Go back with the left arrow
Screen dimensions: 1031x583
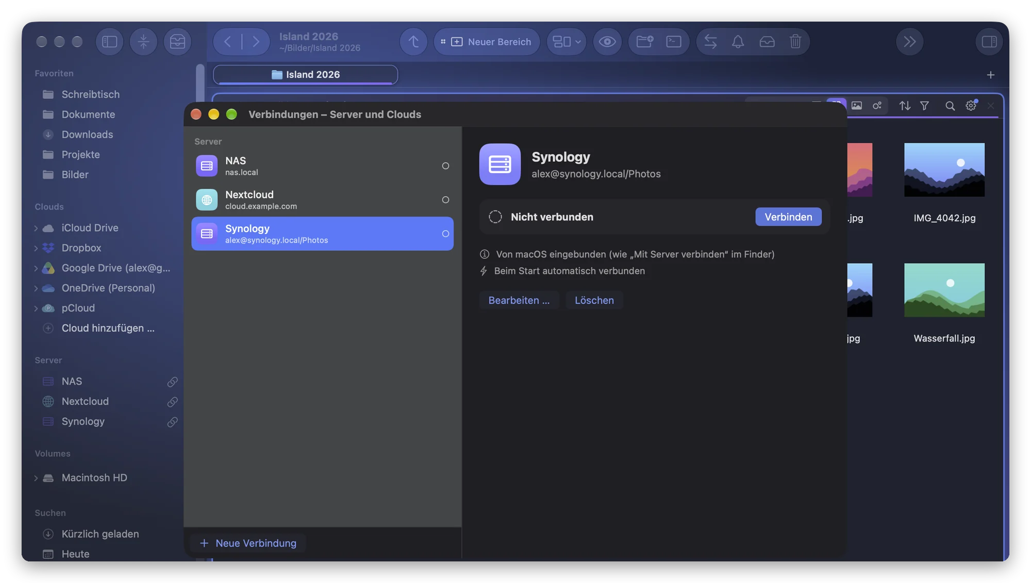point(227,42)
